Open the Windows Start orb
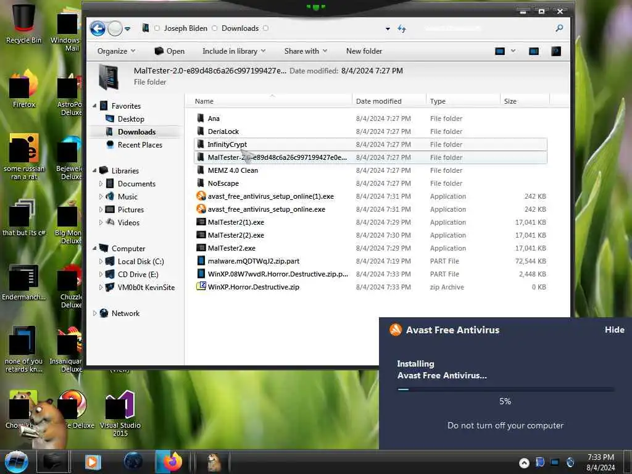This screenshot has height=474, width=632. click(16, 462)
